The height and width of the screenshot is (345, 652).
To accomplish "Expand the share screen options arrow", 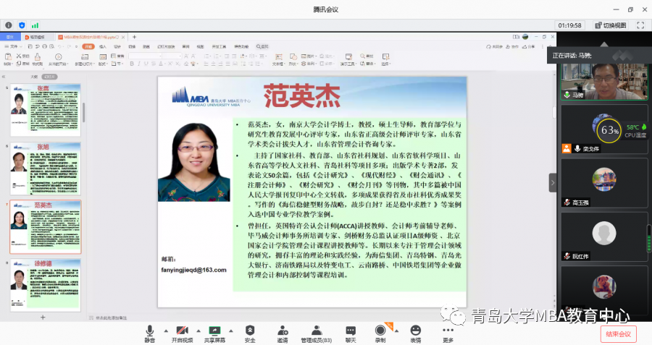I will (x=231, y=331).
